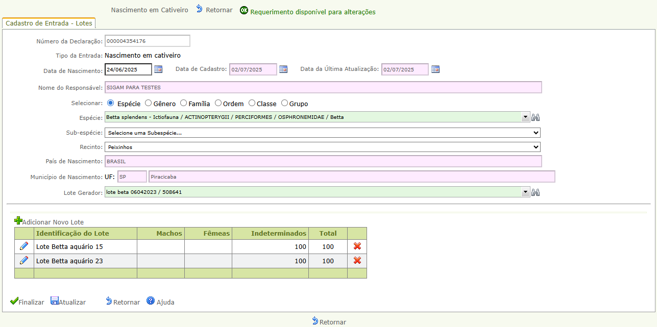
Task: Click the Nome do Responsável field
Action: tap(323, 87)
